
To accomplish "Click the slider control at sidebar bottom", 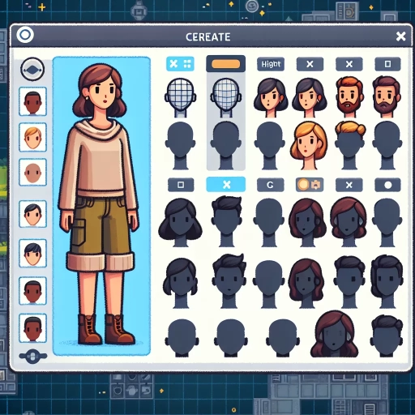I will point(32,356).
